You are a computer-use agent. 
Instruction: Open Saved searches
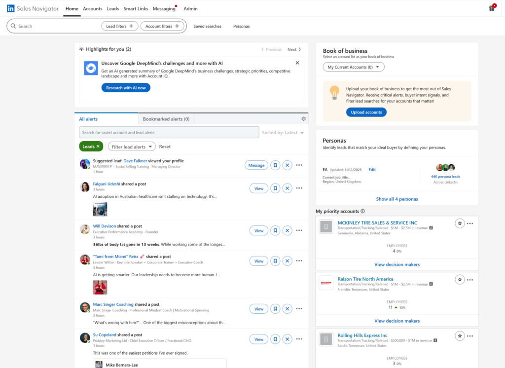point(208,26)
